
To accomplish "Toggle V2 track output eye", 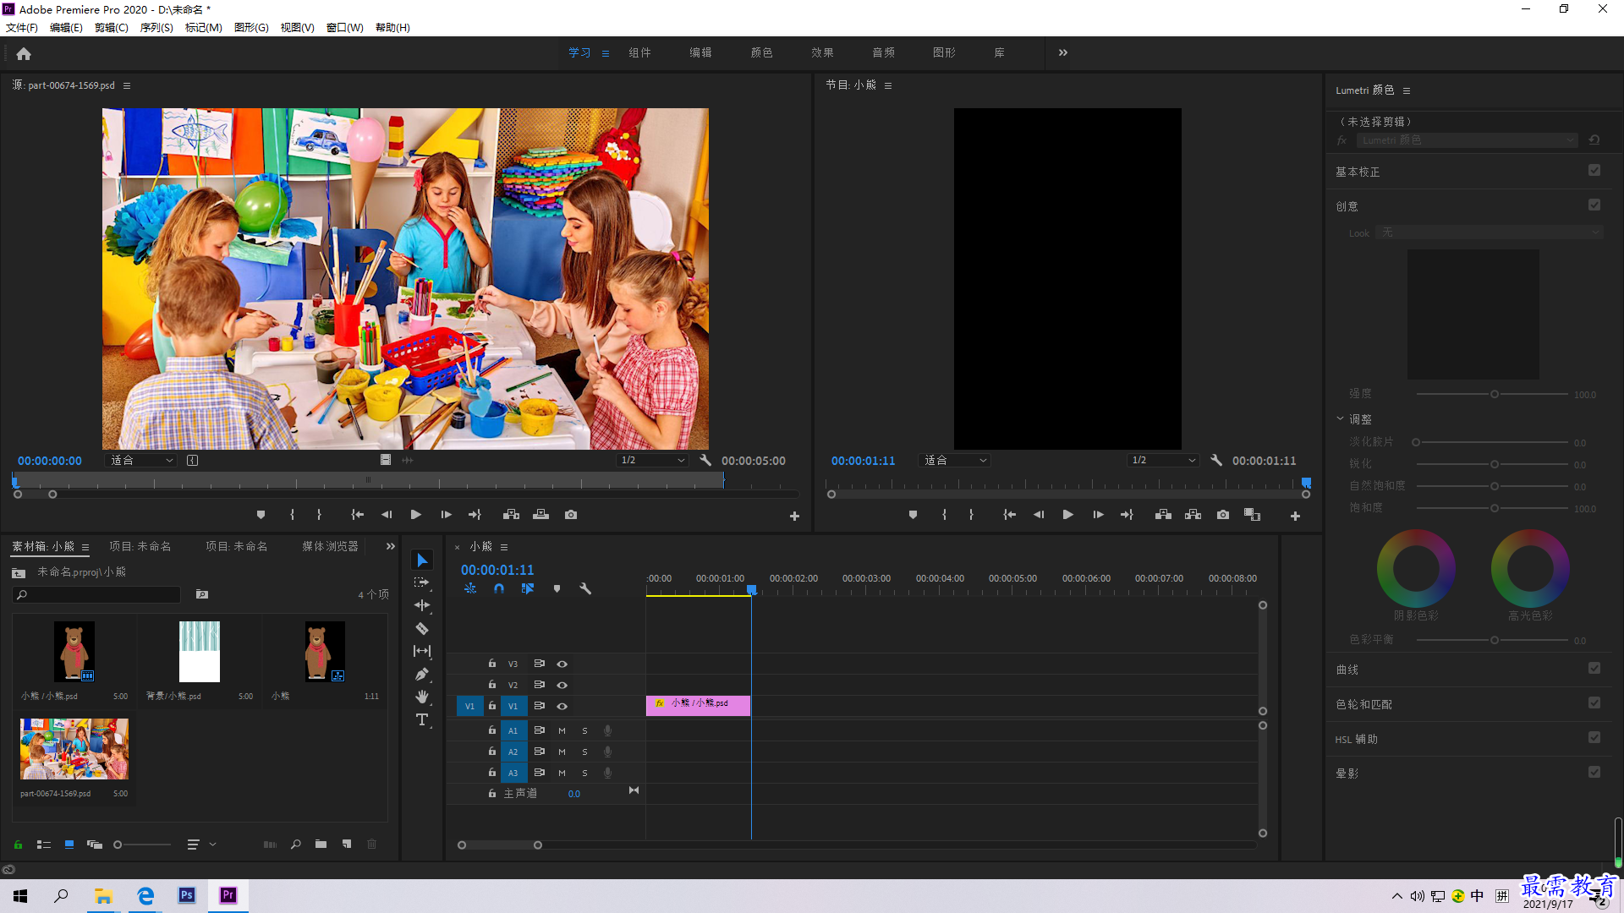I will [562, 685].
